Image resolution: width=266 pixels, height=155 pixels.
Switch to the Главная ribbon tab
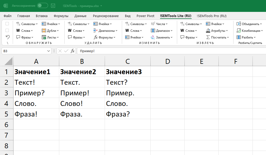coord(24,16)
